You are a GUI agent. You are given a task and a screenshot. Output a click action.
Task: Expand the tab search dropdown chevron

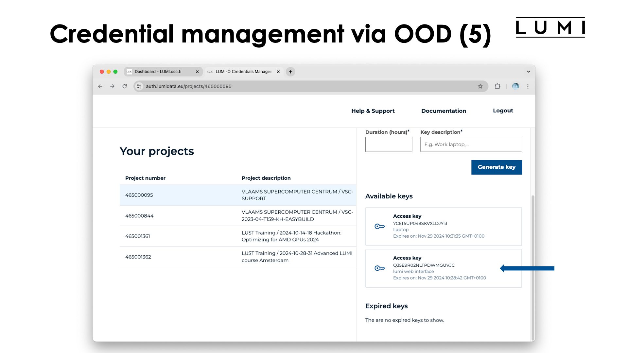[529, 72]
